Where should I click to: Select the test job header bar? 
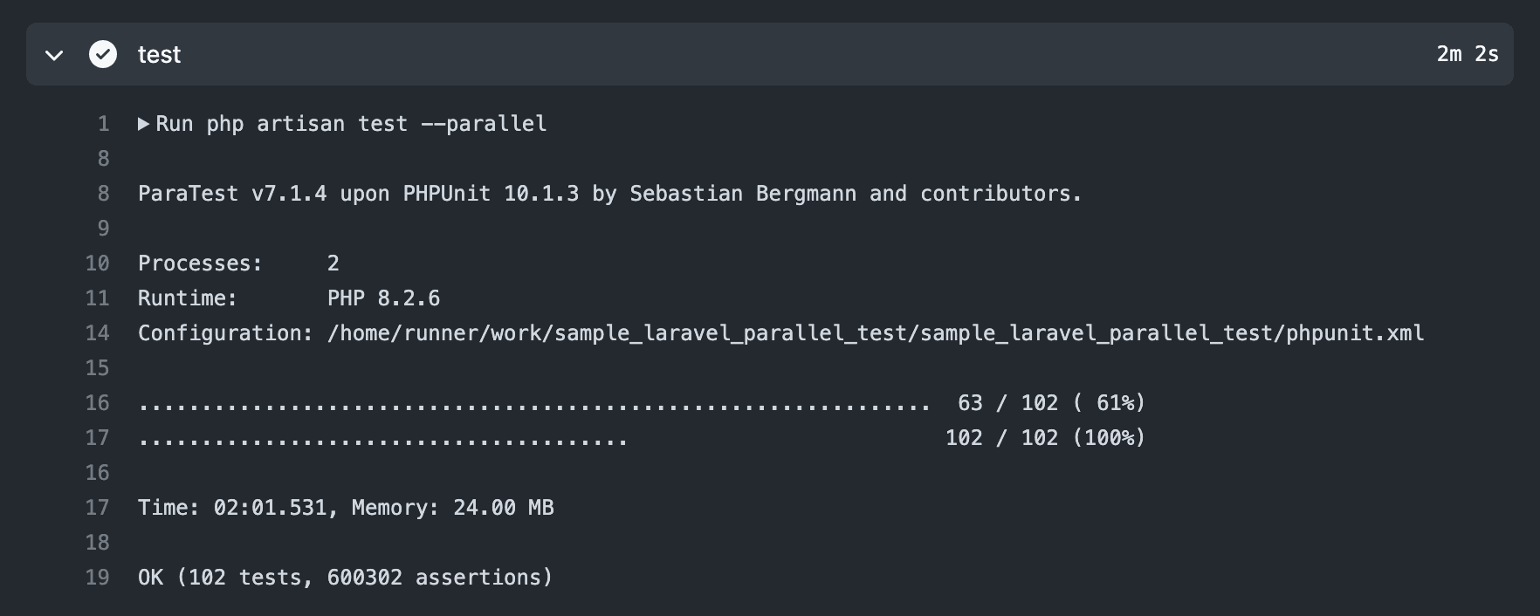pyautogui.click(x=611, y=54)
